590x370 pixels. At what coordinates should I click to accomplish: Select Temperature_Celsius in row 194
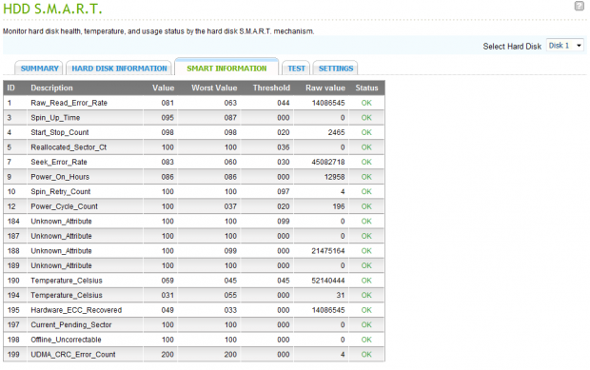(67, 295)
